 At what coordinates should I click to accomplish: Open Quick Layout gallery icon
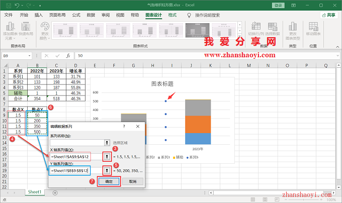click(26, 27)
